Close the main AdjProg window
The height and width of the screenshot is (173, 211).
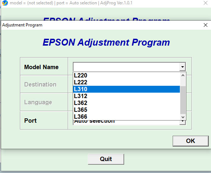point(206,3)
